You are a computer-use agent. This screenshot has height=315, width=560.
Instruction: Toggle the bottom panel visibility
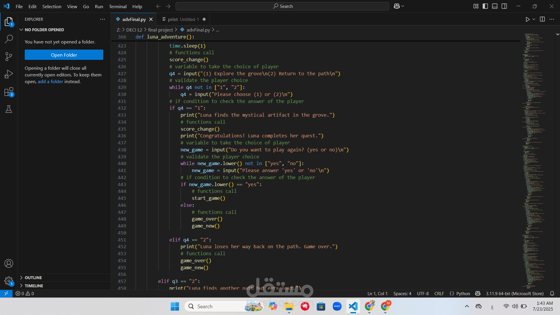(x=495, y=6)
